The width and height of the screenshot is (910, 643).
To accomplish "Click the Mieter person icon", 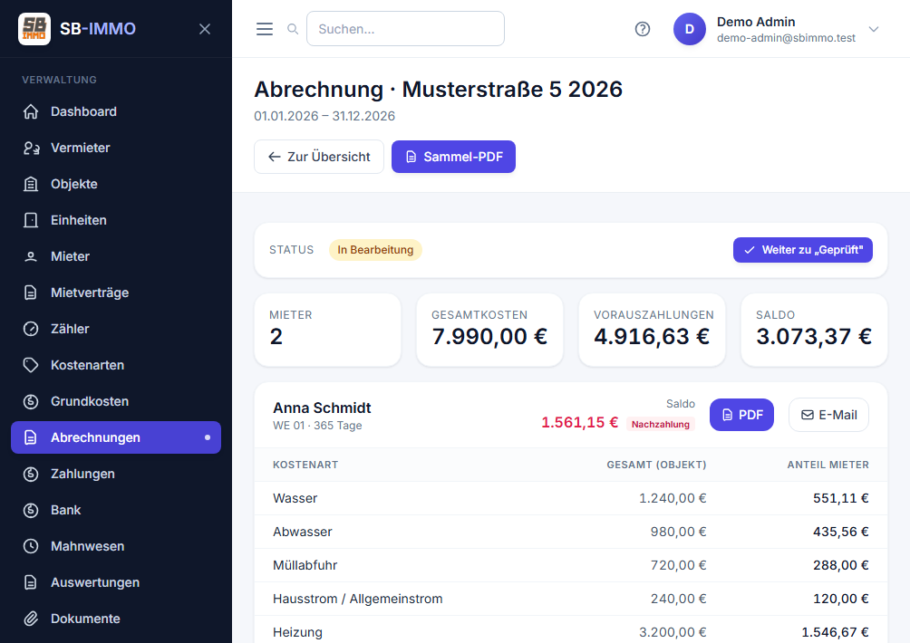I will (x=31, y=256).
